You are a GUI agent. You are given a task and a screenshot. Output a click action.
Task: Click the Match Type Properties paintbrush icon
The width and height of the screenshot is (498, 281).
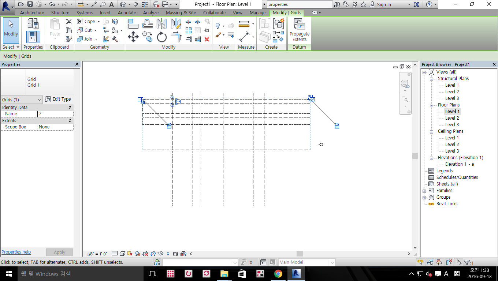click(68, 39)
